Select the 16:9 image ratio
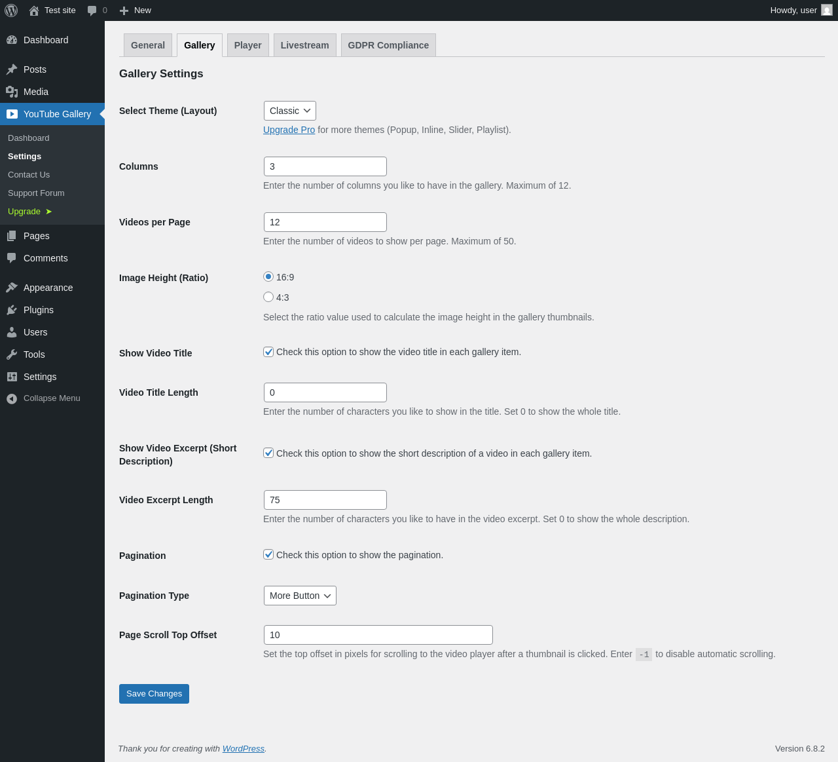The height and width of the screenshot is (762, 838). pos(268,276)
